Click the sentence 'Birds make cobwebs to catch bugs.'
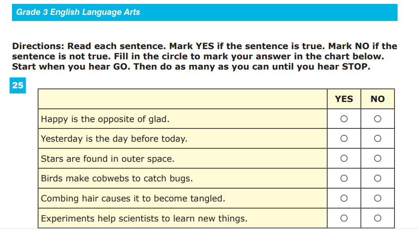 [117, 178]
